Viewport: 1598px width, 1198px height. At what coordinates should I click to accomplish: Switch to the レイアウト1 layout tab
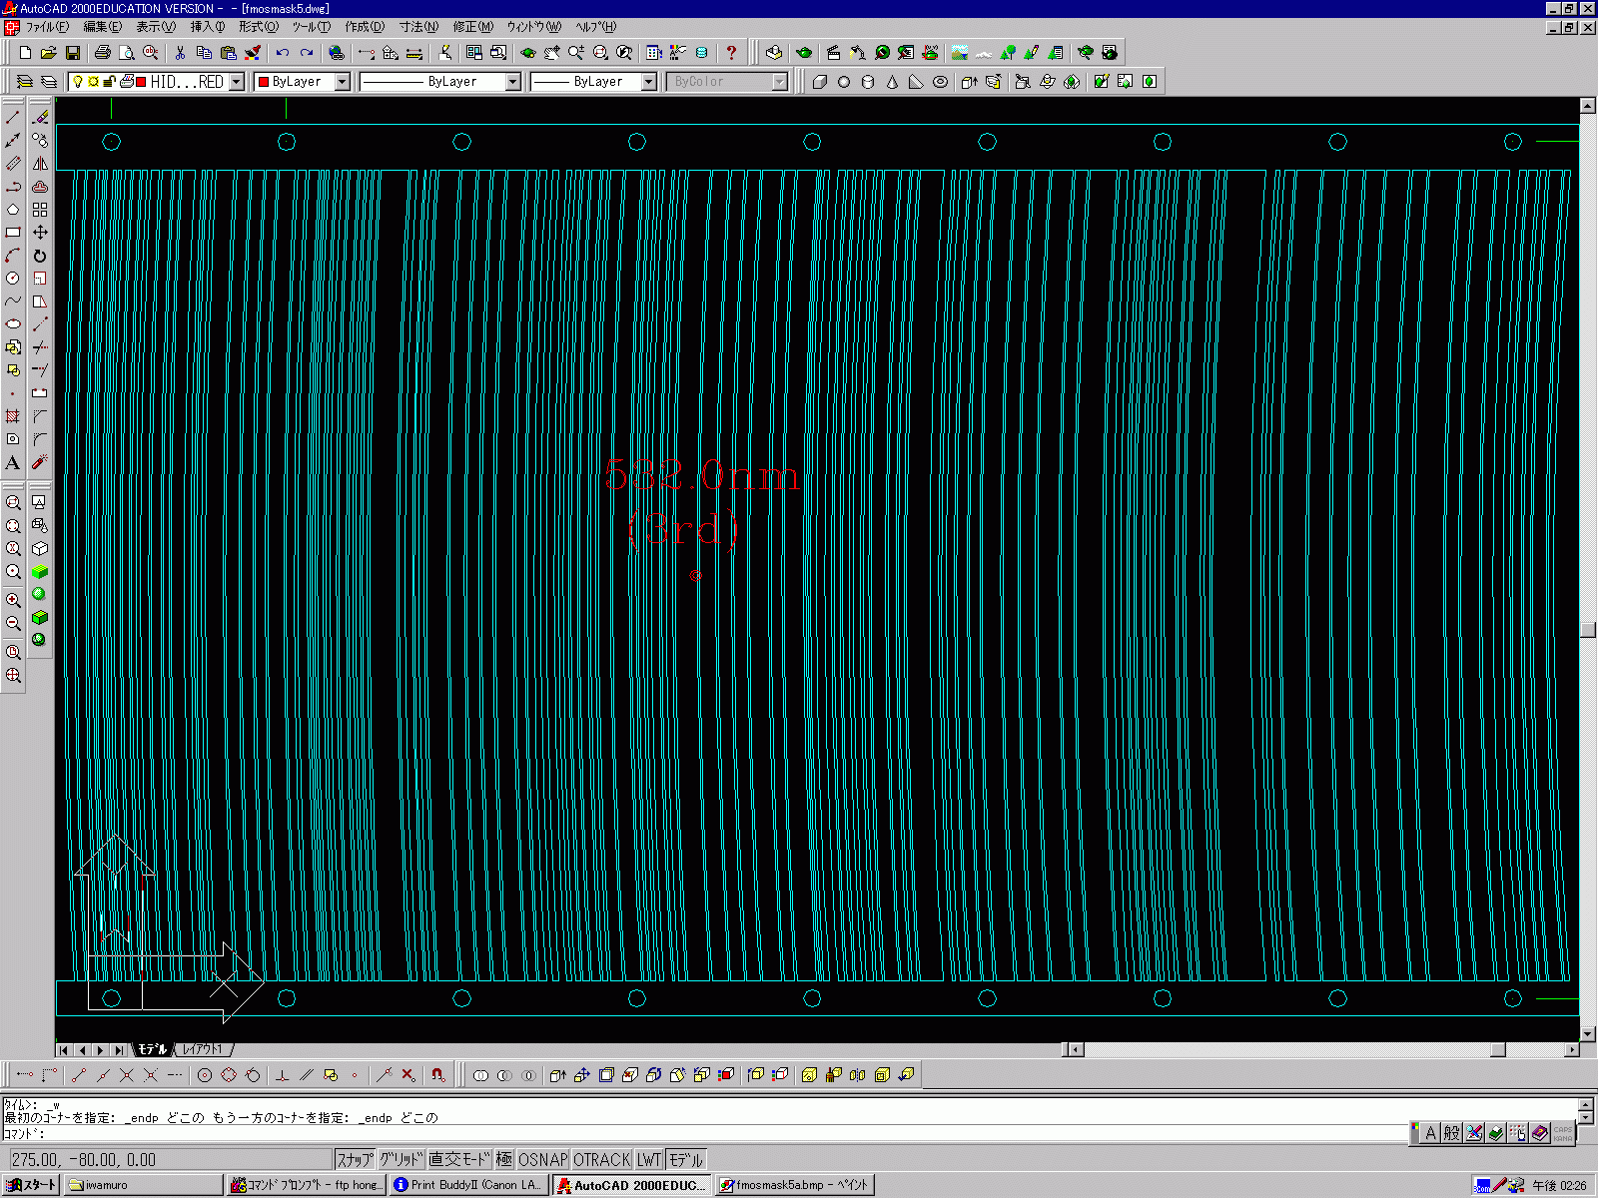pos(203,1049)
